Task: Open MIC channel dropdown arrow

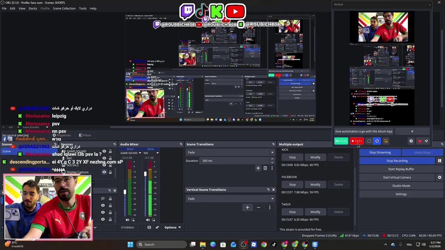Action: [x=157, y=153]
